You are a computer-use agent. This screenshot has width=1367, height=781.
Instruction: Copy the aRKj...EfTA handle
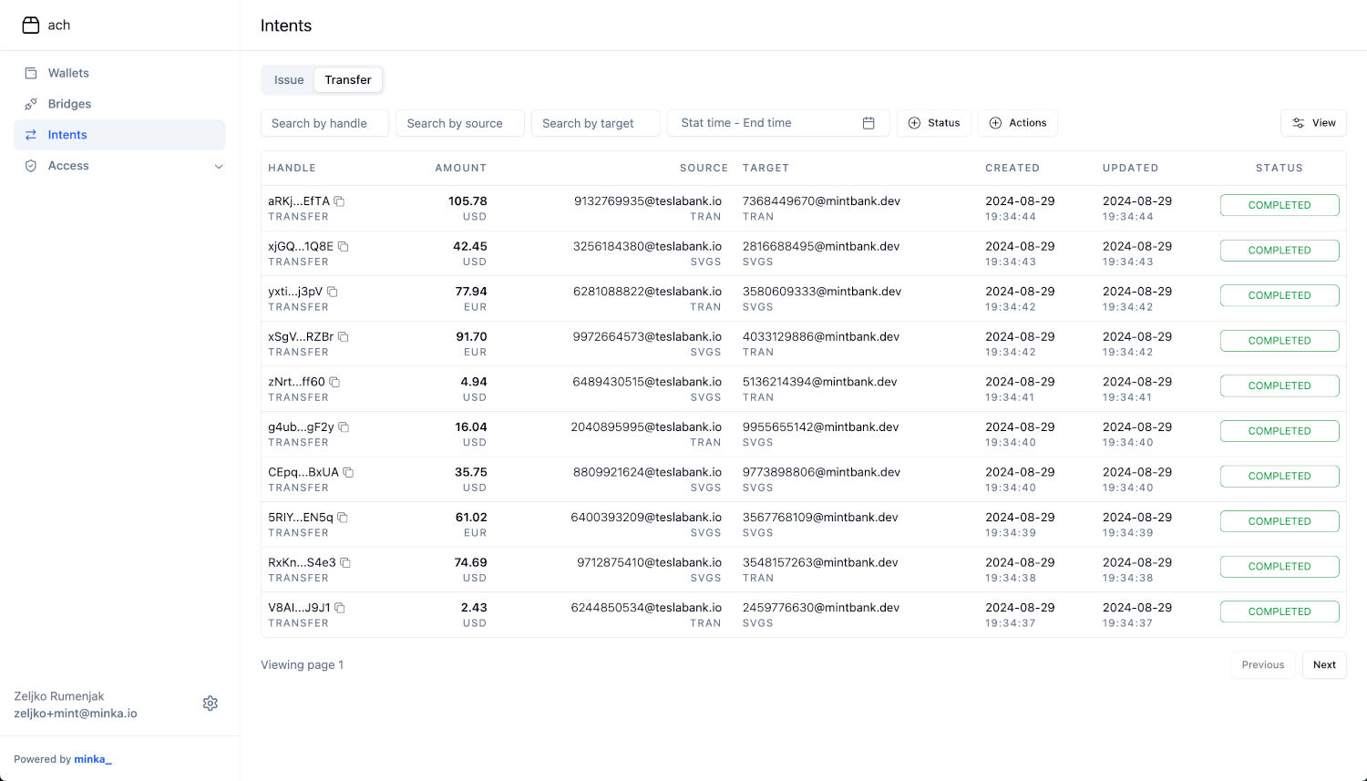(339, 201)
